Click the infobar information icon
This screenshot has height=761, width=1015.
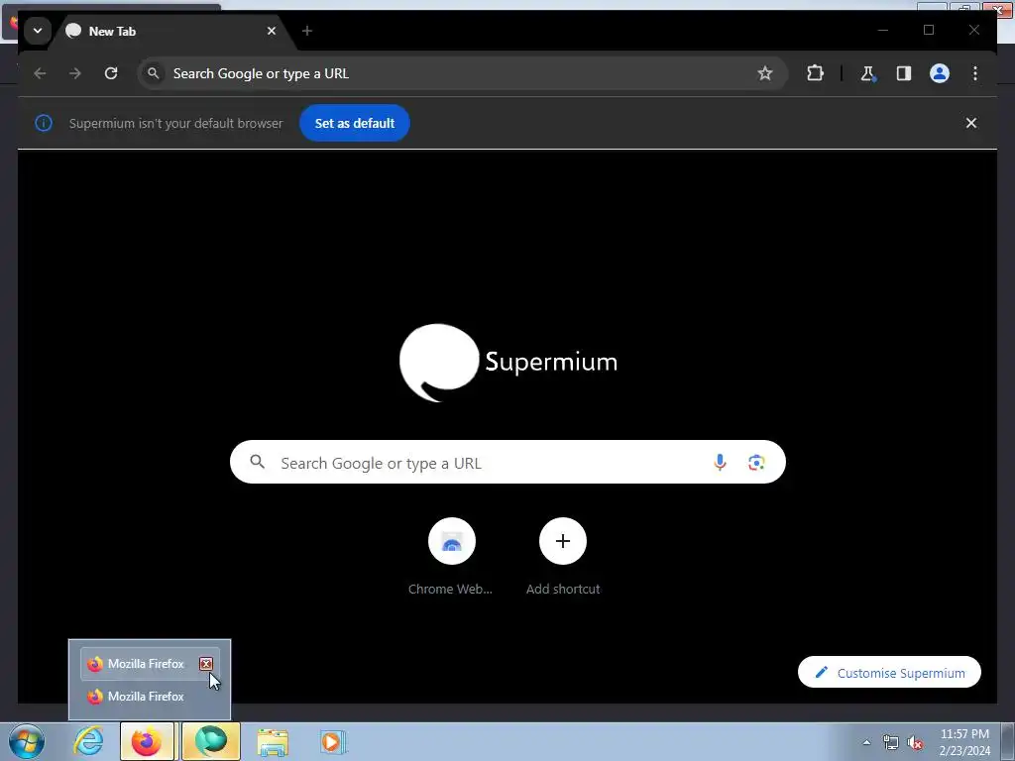tap(44, 123)
